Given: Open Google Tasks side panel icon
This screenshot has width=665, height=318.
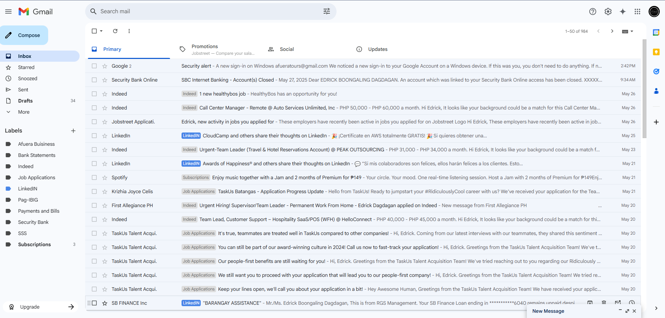Looking at the screenshot, I should [x=656, y=71].
